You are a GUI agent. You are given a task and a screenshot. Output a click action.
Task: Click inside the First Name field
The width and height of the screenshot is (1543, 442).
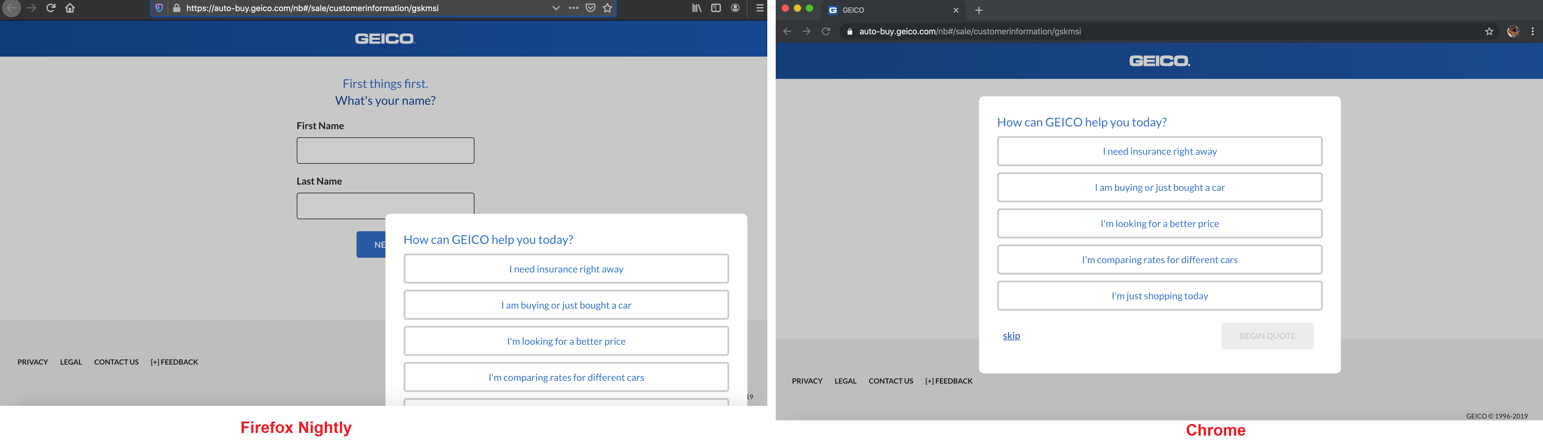pyautogui.click(x=385, y=150)
